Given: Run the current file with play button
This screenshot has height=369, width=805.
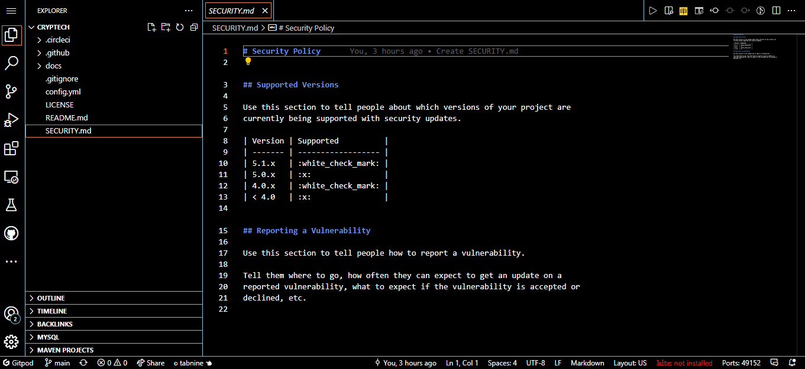Looking at the screenshot, I should click(x=653, y=11).
